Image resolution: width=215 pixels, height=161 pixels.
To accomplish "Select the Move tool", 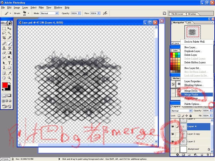I will pyautogui.click(x=9, y=28).
